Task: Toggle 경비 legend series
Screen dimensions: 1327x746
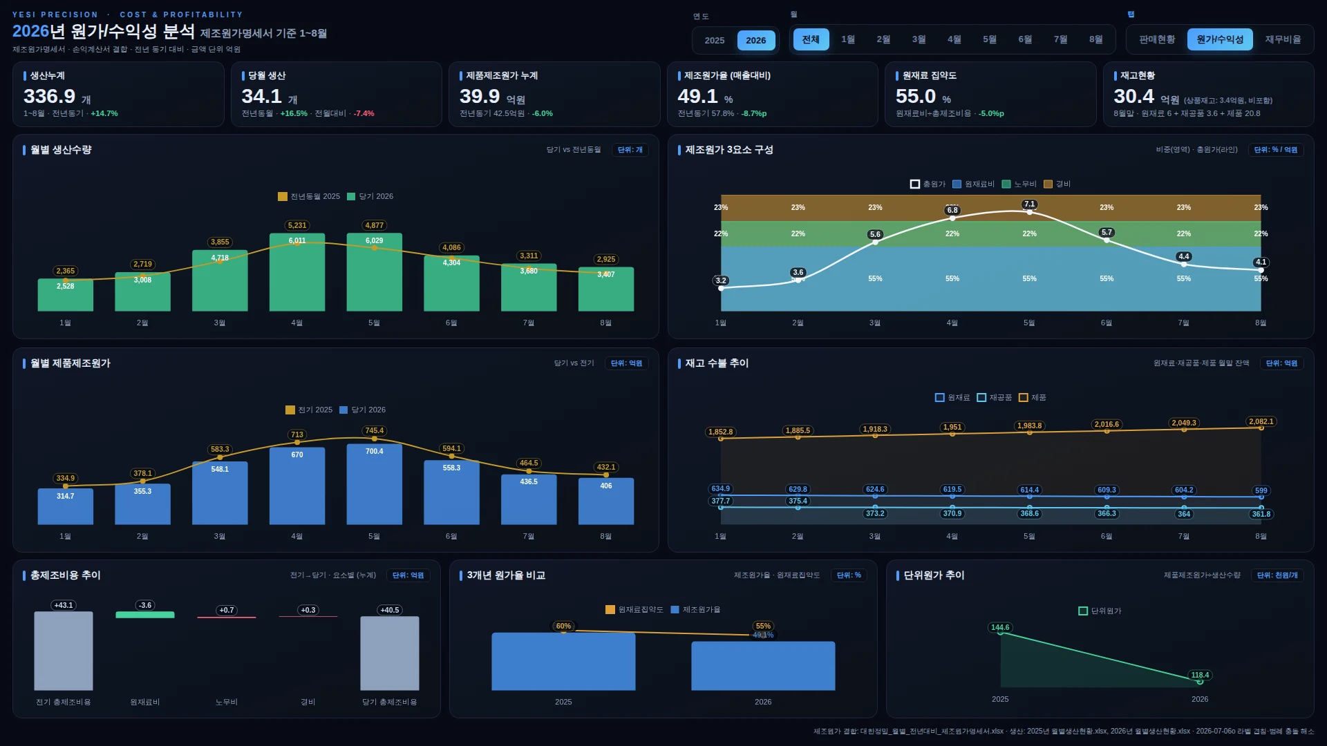Action: point(1057,184)
